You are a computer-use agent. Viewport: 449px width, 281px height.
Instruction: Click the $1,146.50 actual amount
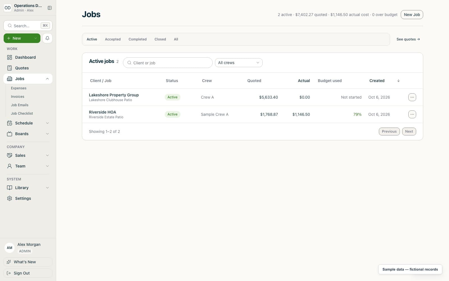(301, 114)
